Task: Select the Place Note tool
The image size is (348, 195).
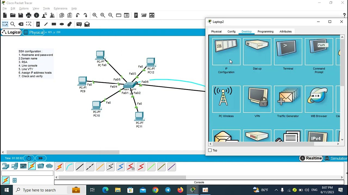Action: coord(38,24)
